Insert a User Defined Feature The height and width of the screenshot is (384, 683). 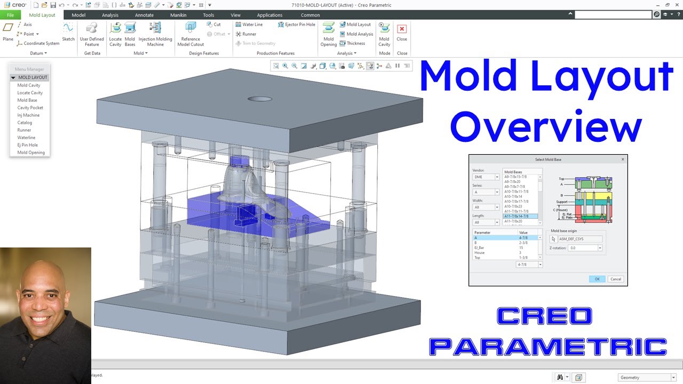[92, 34]
